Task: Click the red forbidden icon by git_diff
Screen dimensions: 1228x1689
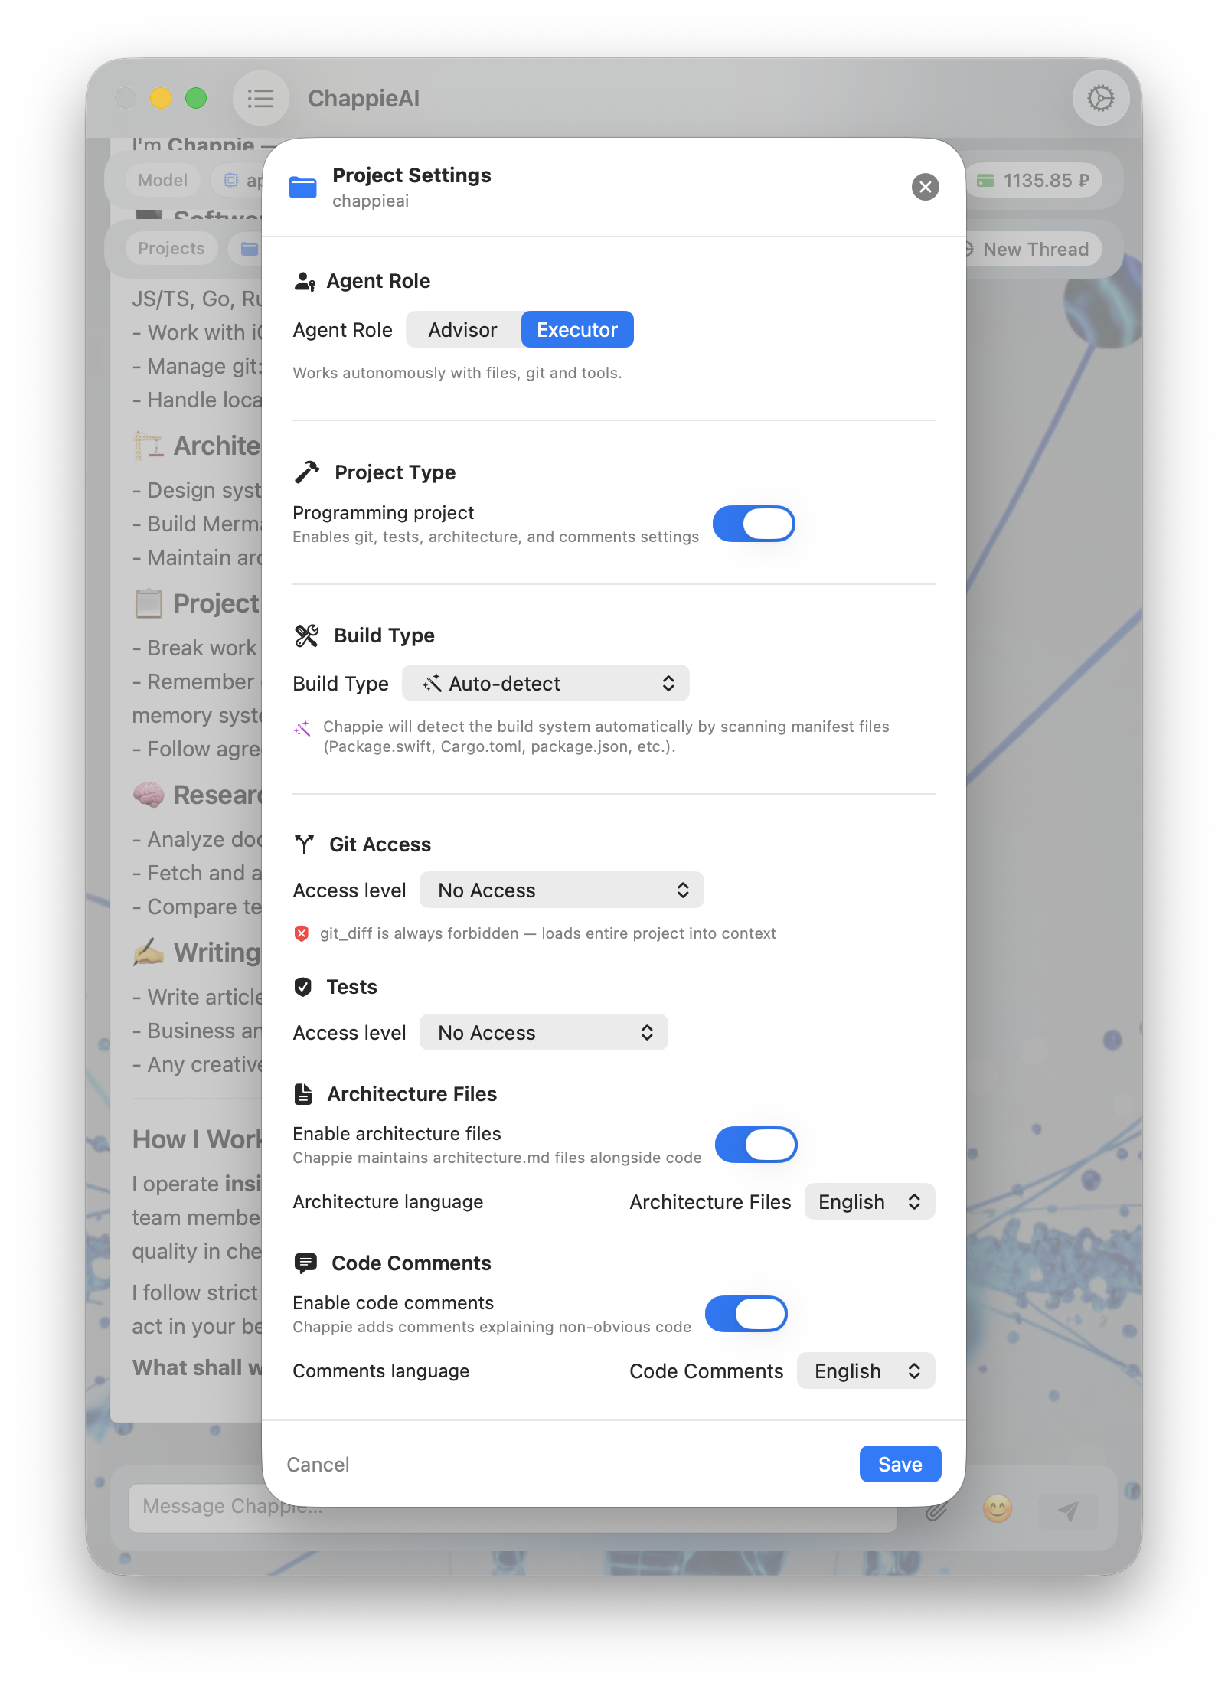Action: [x=302, y=933]
